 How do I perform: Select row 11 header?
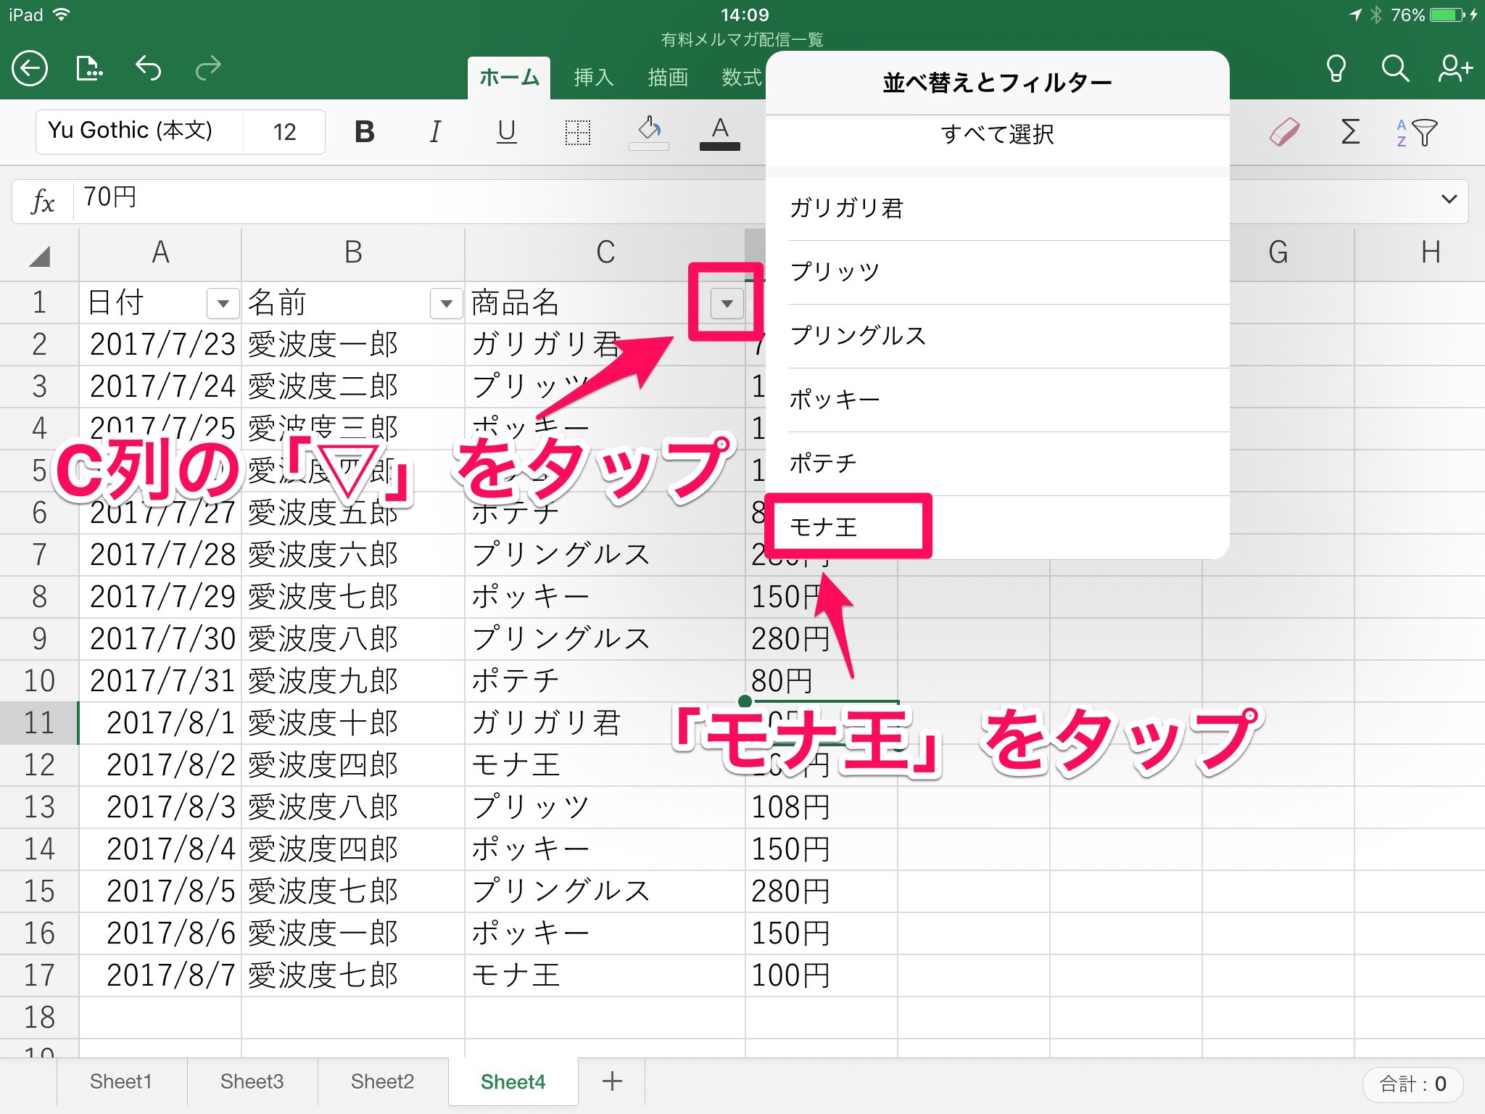39,723
